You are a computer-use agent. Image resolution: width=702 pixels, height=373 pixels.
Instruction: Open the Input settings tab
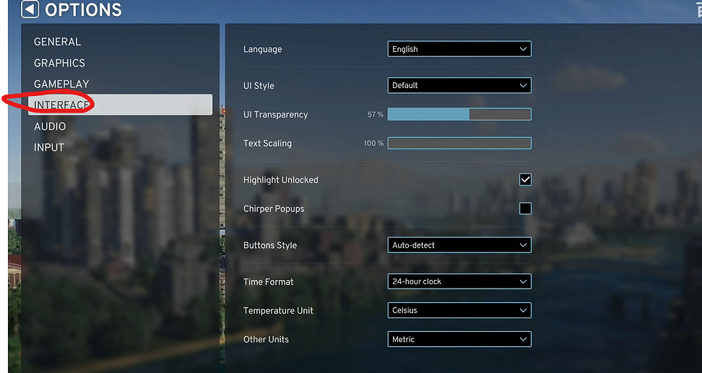point(49,147)
